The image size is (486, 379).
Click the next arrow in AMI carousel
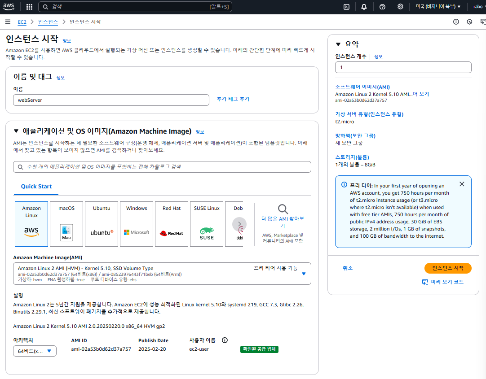pyautogui.click(x=239, y=224)
